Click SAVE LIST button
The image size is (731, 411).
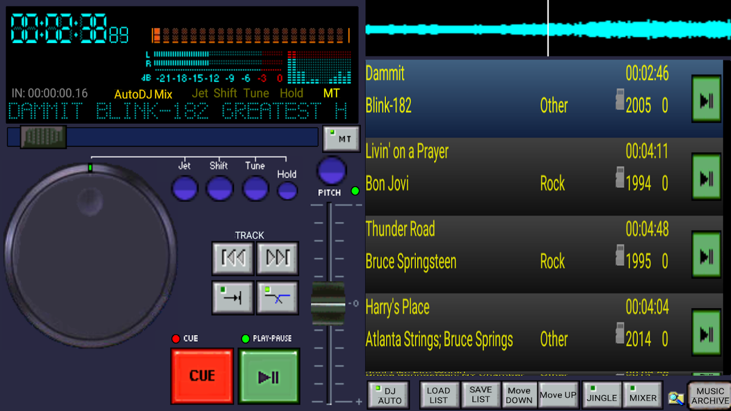click(481, 395)
